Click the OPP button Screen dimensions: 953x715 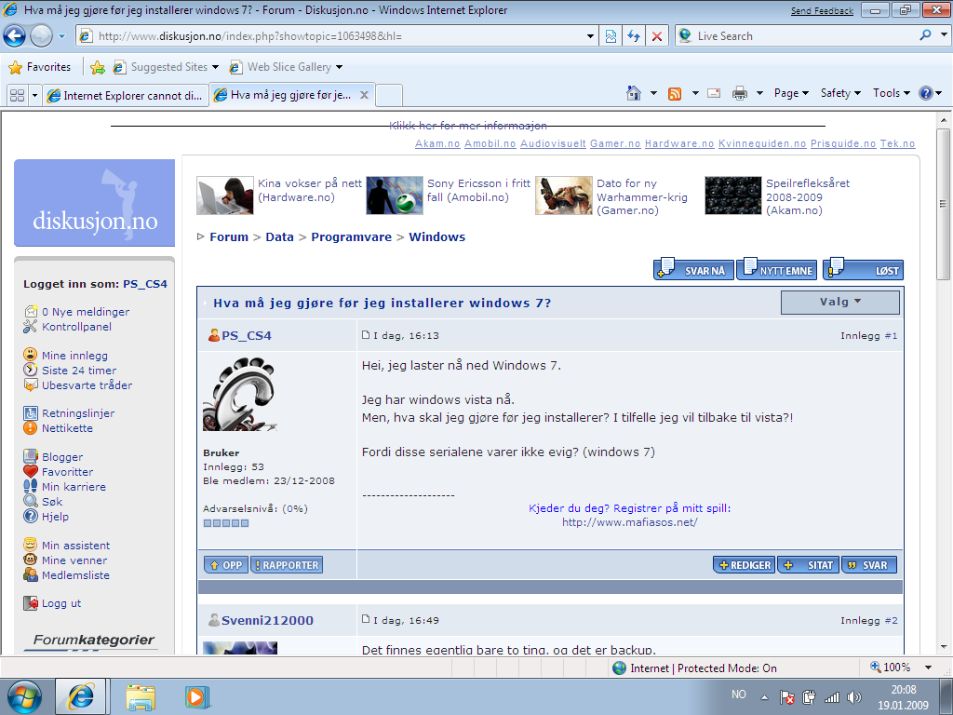point(226,565)
